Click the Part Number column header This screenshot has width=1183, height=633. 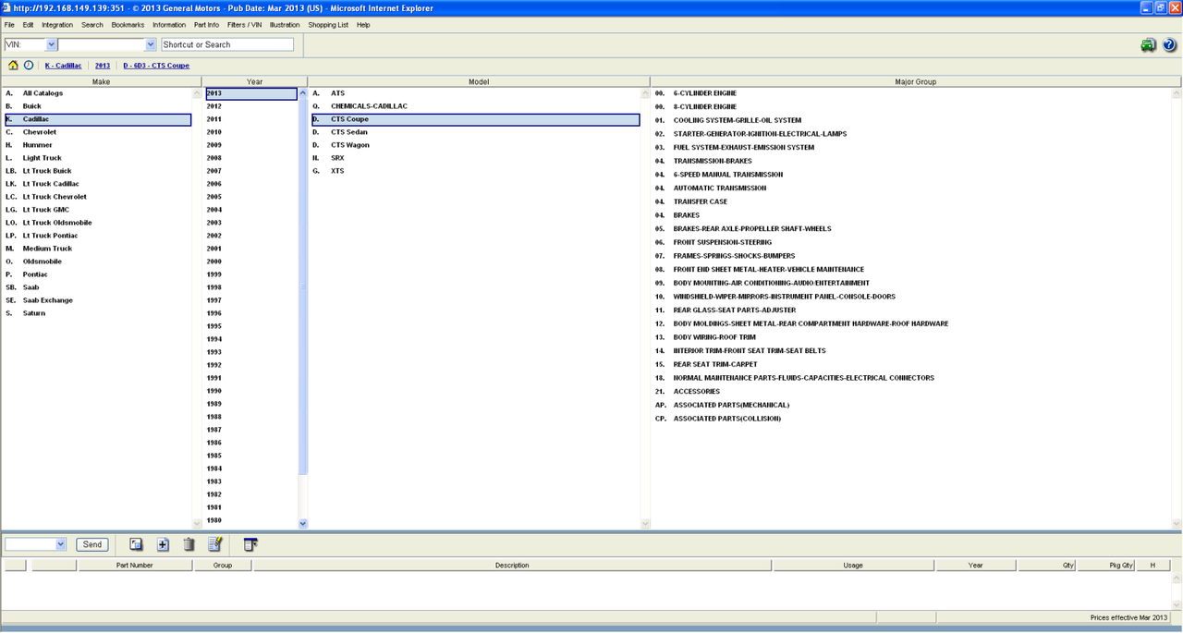[x=135, y=565]
